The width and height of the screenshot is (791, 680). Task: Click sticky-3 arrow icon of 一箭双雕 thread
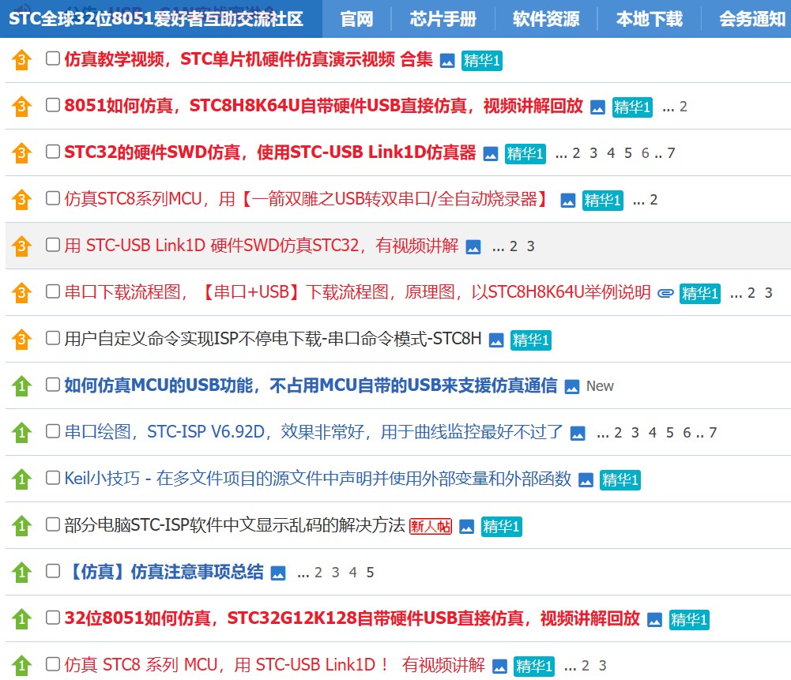pyautogui.click(x=21, y=199)
